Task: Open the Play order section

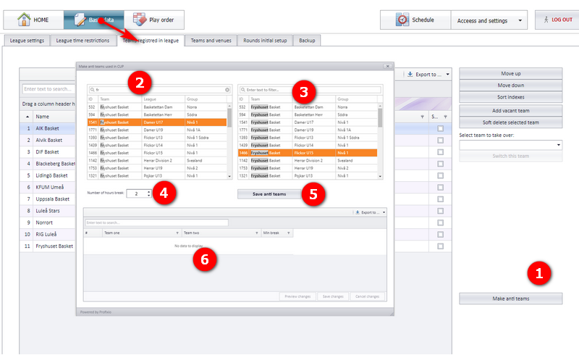Action: coord(154,20)
